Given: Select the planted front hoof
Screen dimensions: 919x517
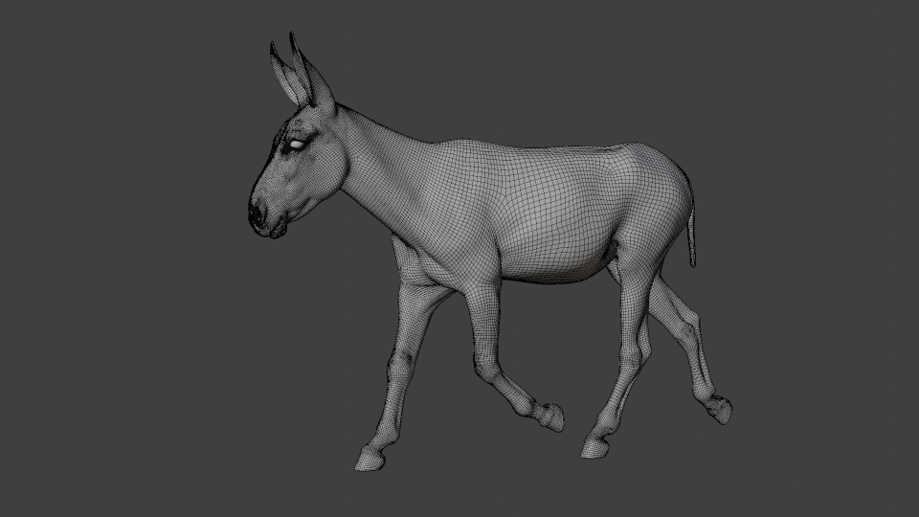Looking at the screenshot, I should (x=370, y=458).
